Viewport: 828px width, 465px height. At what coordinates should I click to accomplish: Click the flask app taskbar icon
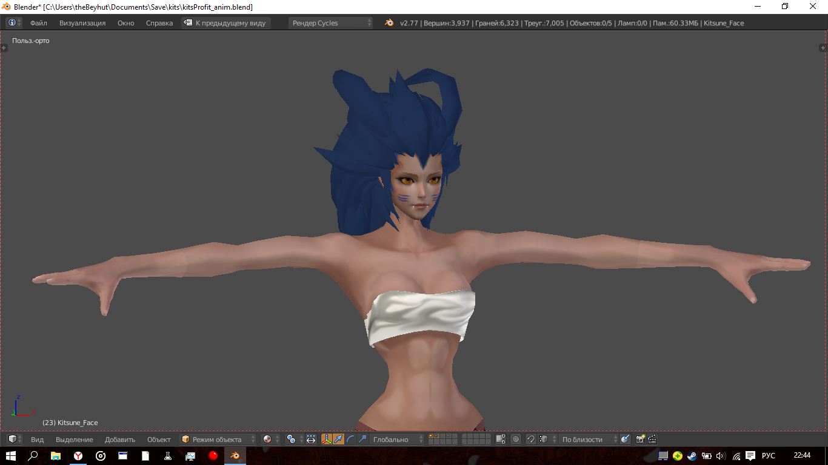click(x=168, y=456)
